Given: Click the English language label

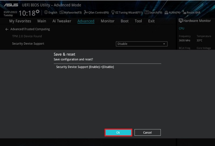Looking at the screenshot, I should point(53,12).
